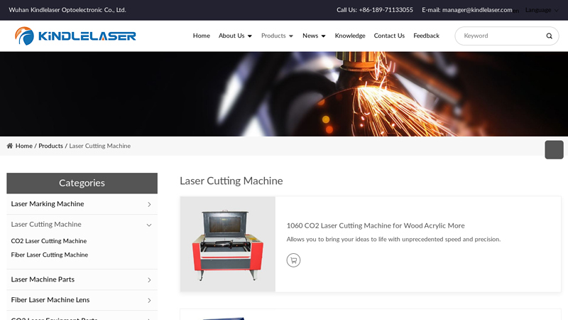Open the Products dropdown arrow
Screen dimensions: 568x320
tap(291, 36)
